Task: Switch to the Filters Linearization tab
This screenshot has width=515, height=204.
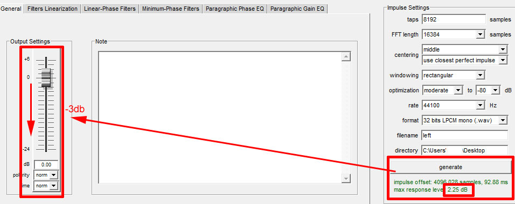Action: (53, 9)
